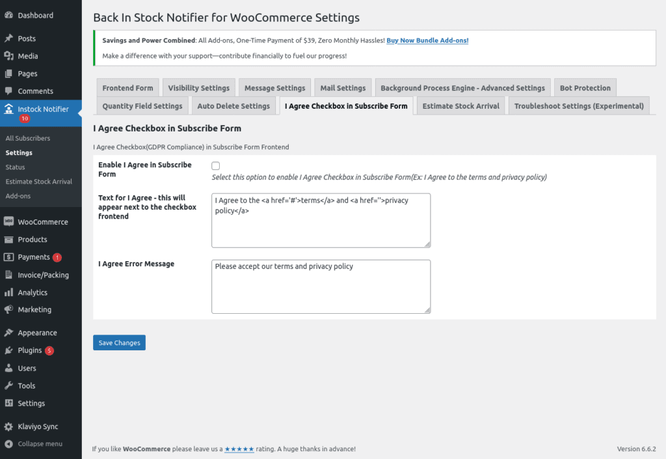Click the Products archive box icon
Screen dimensions: 666x459
[8, 240]
